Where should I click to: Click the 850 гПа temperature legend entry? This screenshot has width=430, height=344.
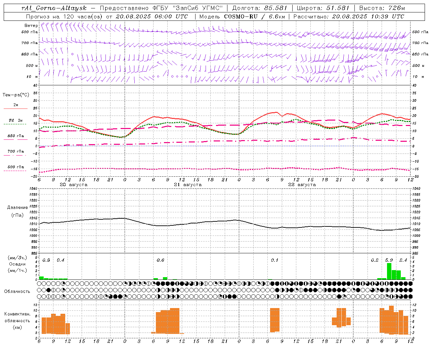point(16,136)
